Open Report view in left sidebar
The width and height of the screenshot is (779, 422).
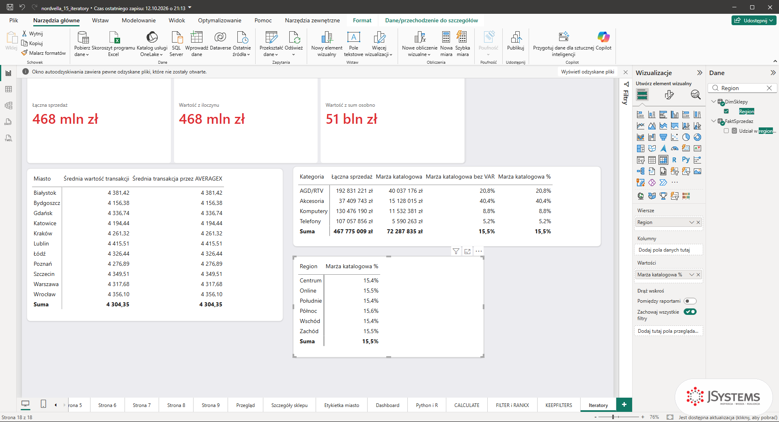click(9, 73)
